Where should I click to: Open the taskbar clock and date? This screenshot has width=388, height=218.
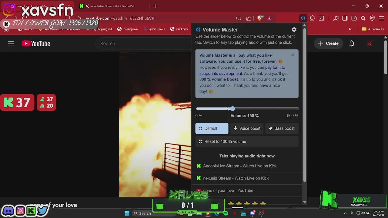(379, 213)
